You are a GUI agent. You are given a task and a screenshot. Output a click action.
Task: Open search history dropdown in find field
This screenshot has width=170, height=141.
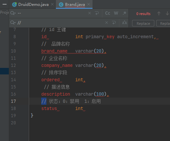(x=13, y=13)
